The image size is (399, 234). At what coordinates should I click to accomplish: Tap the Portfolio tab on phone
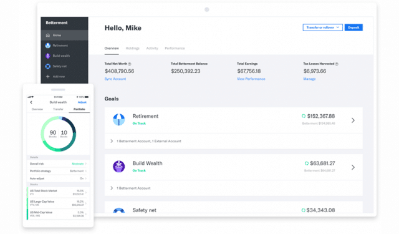tap(79, 109)
